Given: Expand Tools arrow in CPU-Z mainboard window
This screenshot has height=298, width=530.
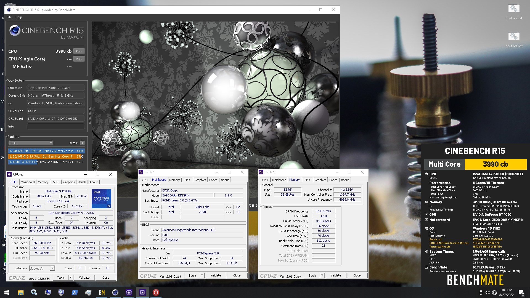Looking at the screenshot, I should [x=202, y=275].
